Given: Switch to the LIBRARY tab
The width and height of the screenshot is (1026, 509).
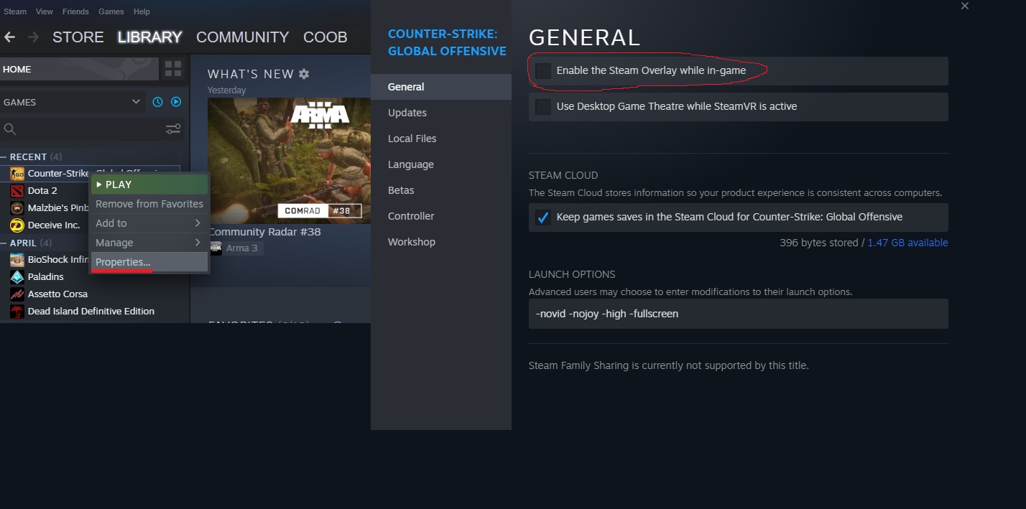Looking at the screenshot, I should click(150, 37).
